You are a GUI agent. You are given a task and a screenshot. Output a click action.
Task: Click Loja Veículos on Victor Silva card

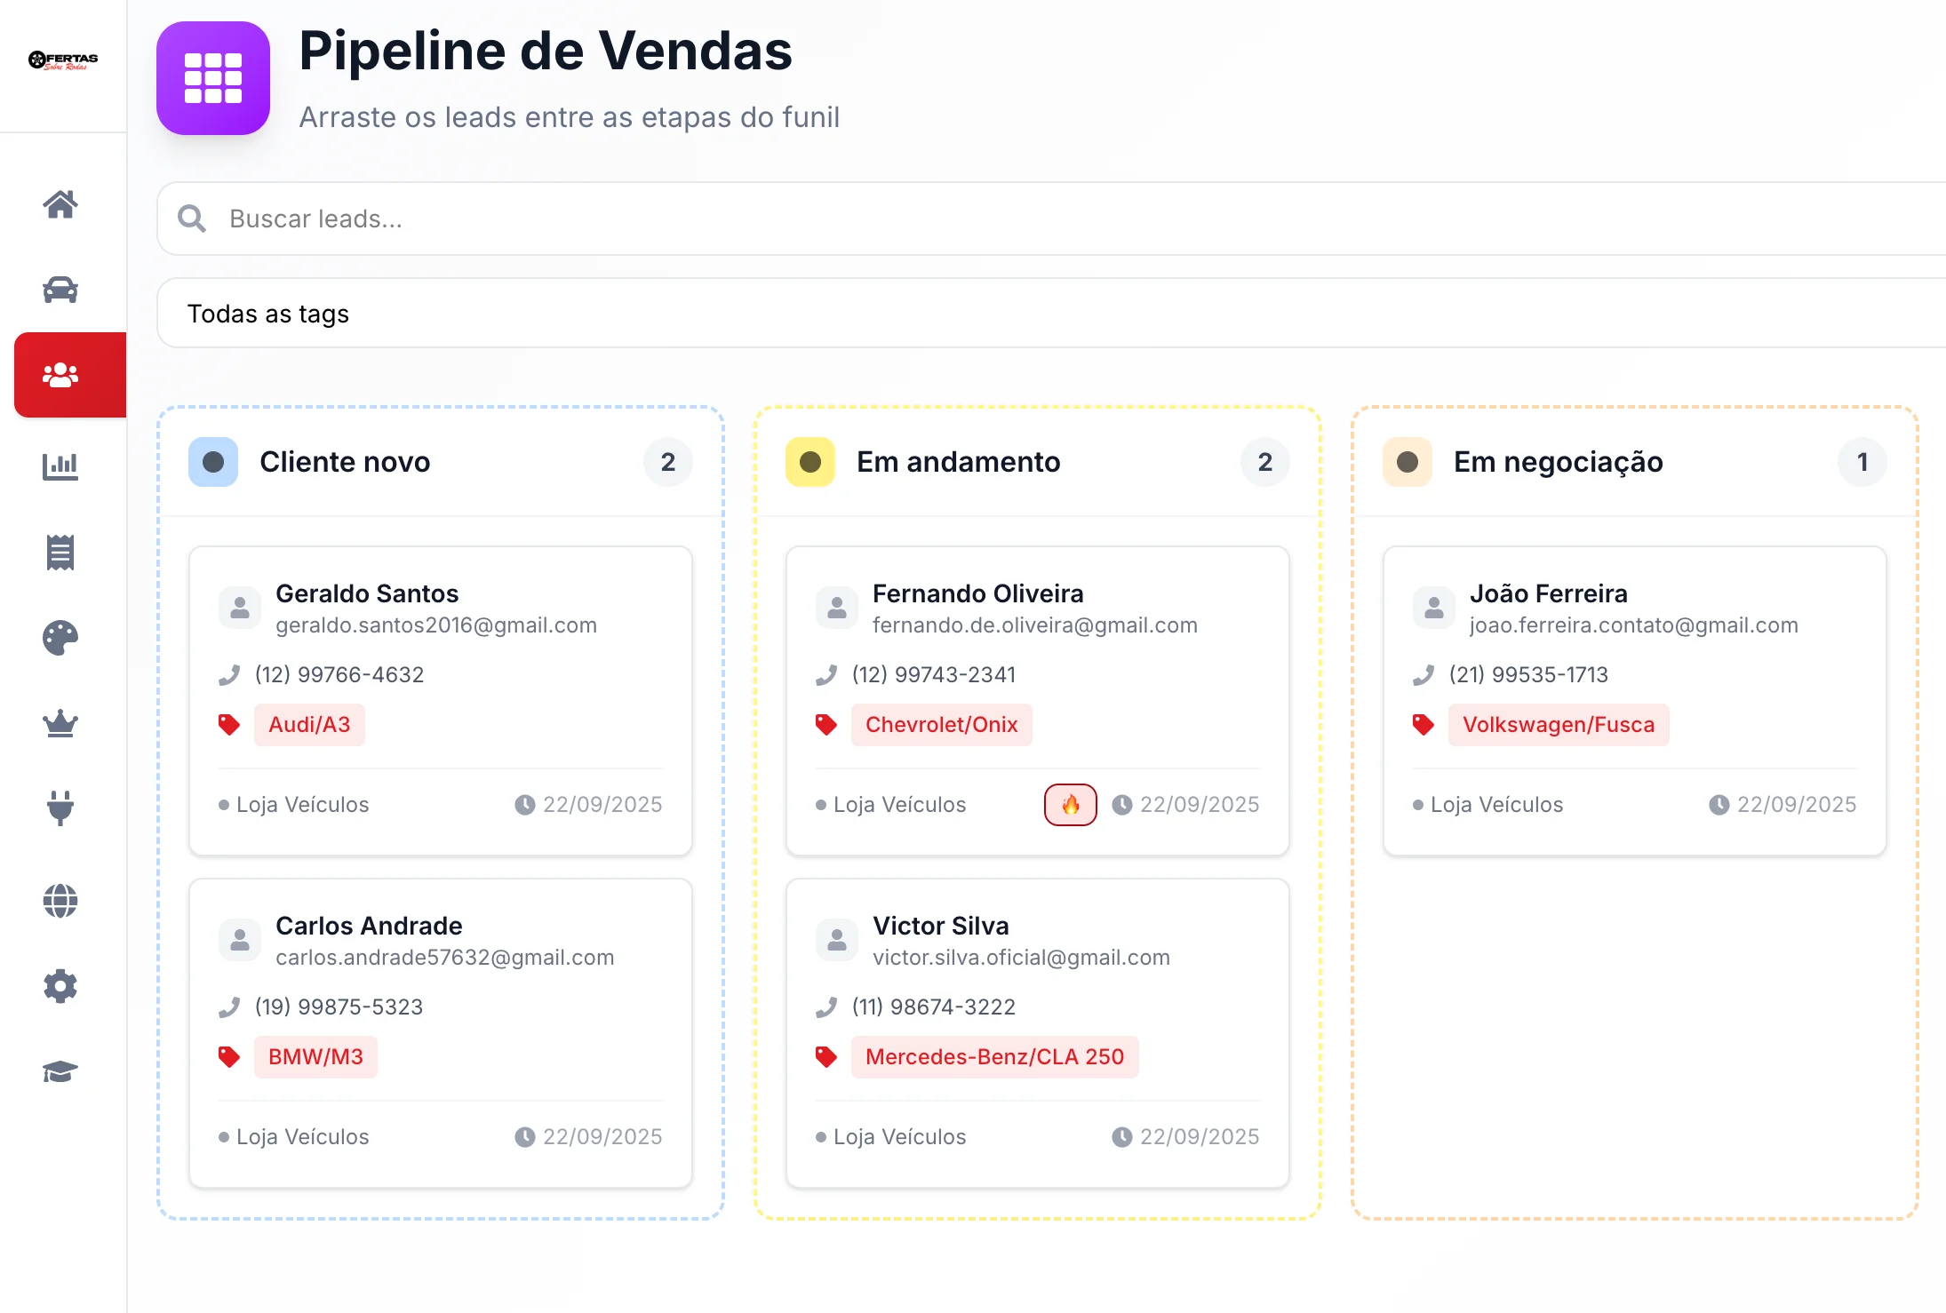point(899,1137)
